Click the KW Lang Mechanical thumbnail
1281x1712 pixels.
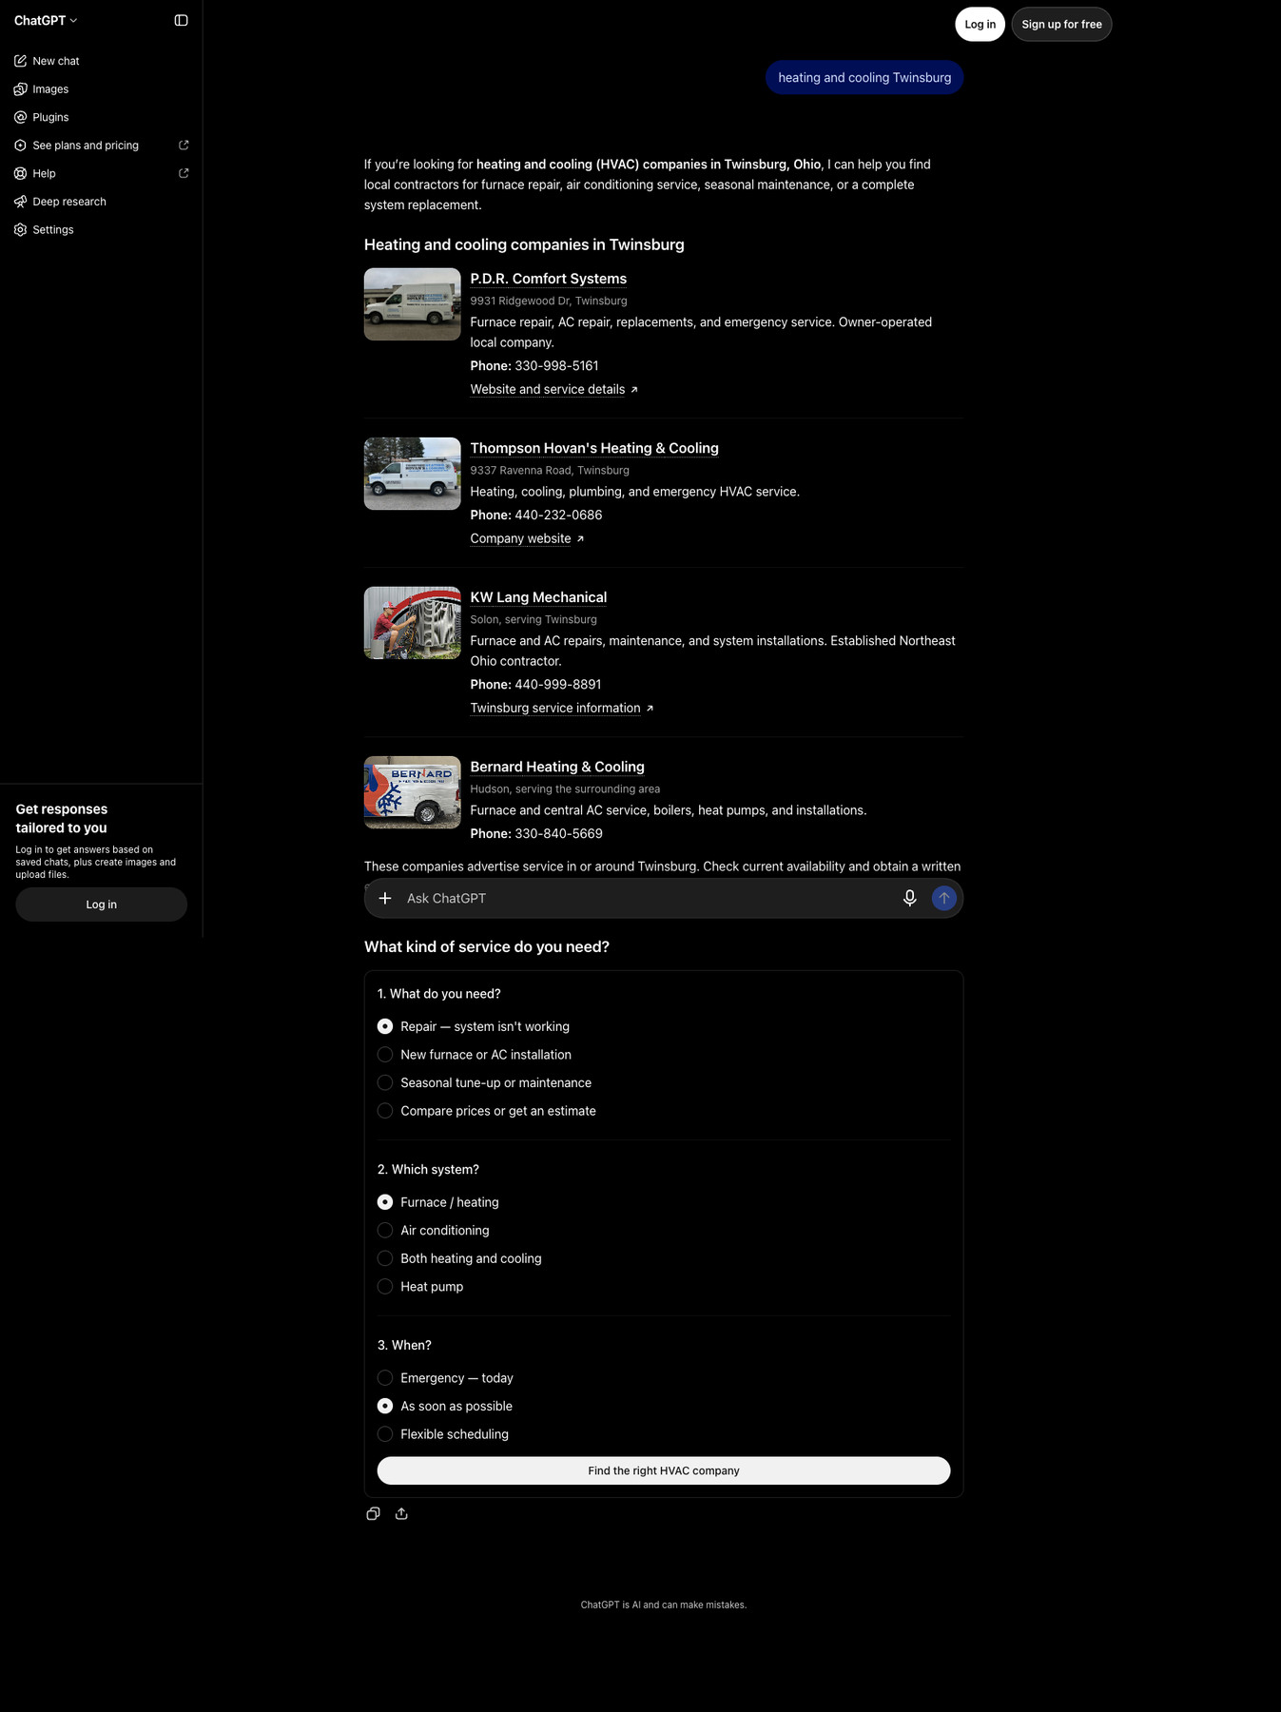click(x=412, y=623)
